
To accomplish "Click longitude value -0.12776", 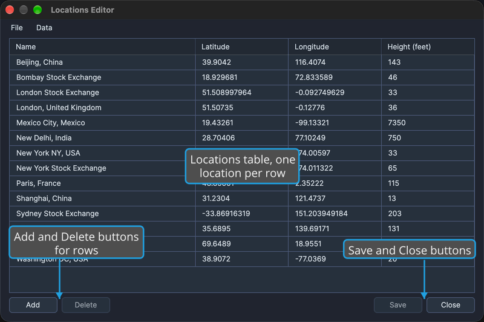I will [335, 108].
